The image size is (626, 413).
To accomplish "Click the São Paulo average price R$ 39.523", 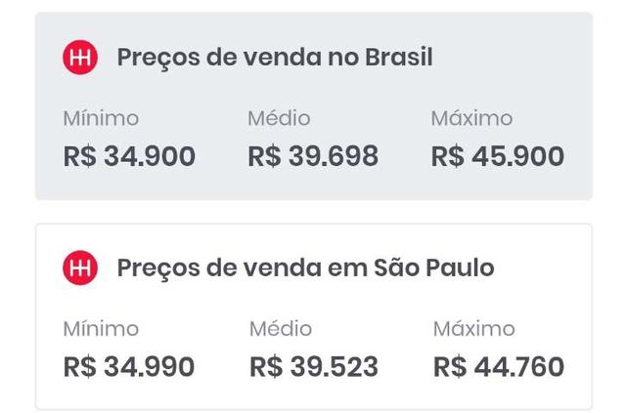I will (314, 366).
